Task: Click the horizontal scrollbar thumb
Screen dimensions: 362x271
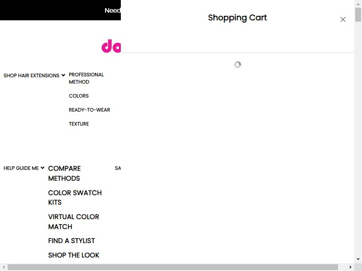Action: coord(173,267)
